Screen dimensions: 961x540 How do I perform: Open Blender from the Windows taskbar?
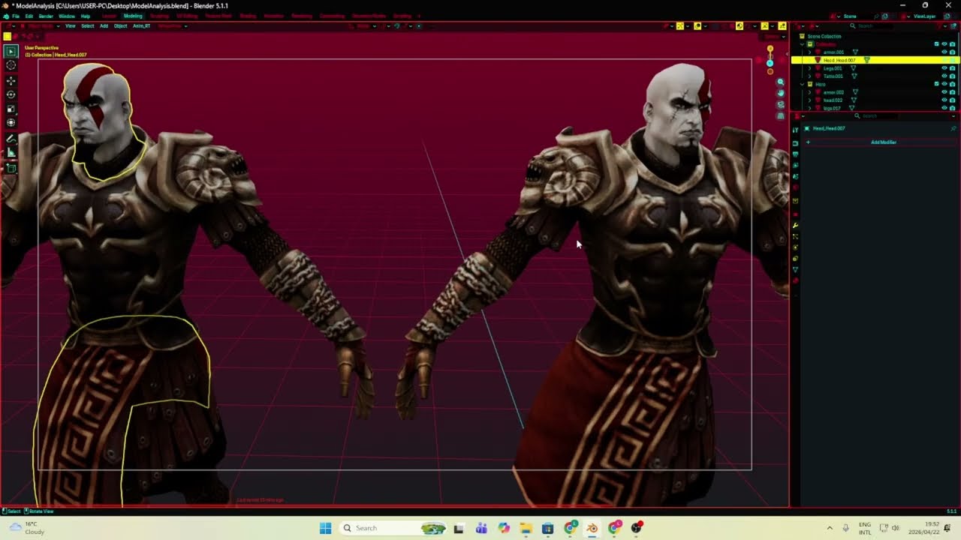pos(592,528)
